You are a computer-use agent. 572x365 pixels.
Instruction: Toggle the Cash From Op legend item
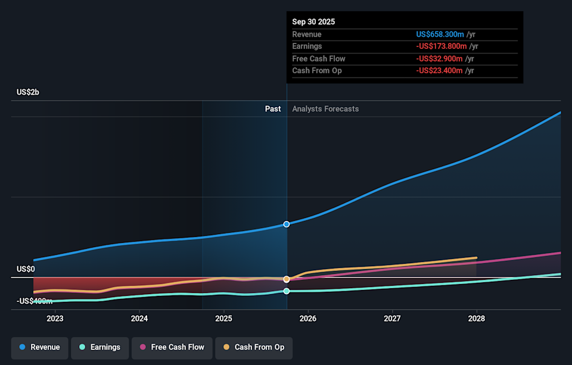(x=253, y=347)
